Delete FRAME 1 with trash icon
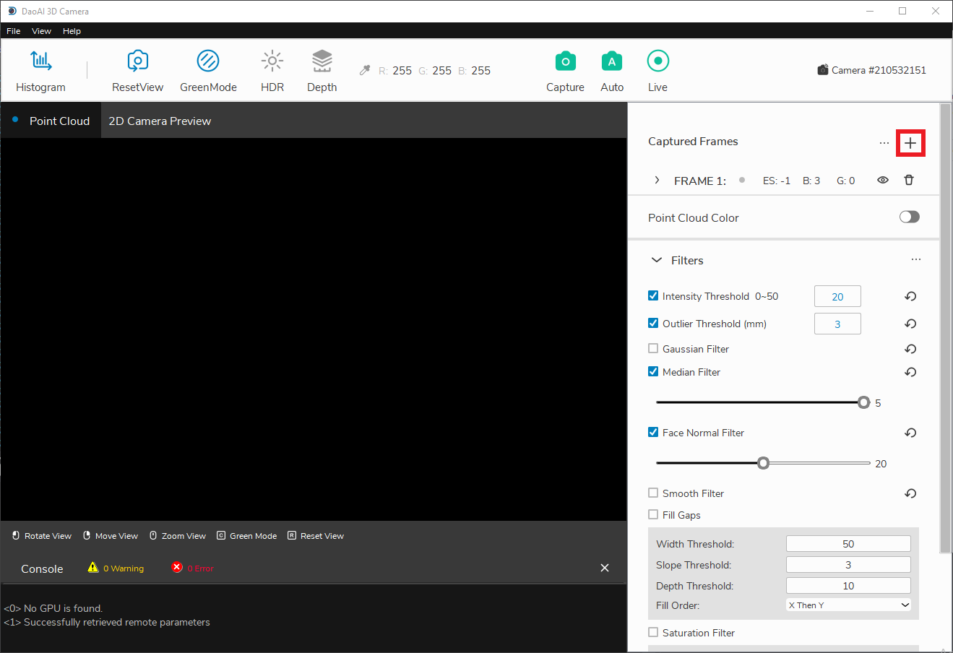The image size is (953, 653). click(x=909, y=180)
